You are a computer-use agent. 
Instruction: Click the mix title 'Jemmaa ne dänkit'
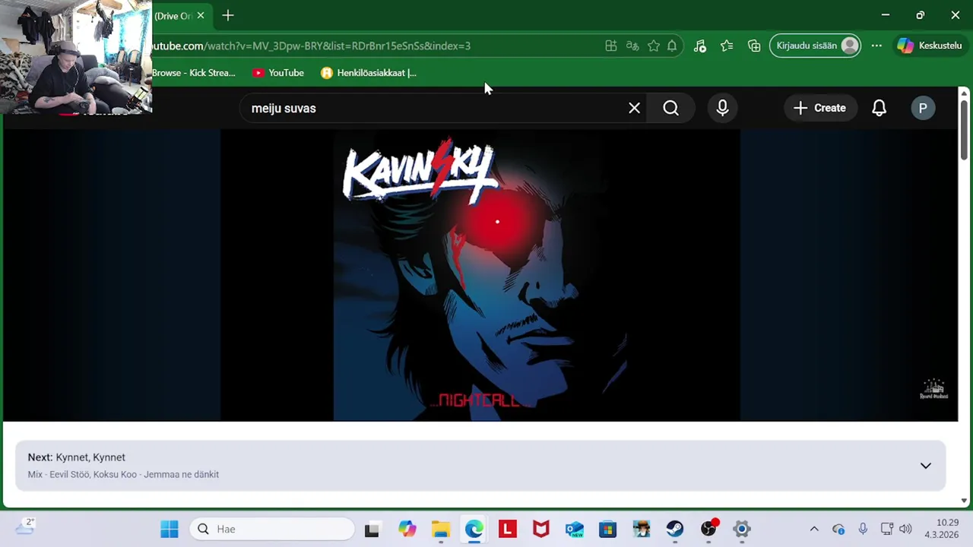coord(181,474)
